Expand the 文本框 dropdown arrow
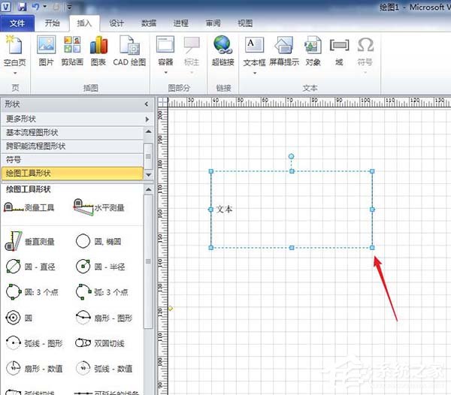The height and width of the screenshot is (395, 451). (255, 74)
